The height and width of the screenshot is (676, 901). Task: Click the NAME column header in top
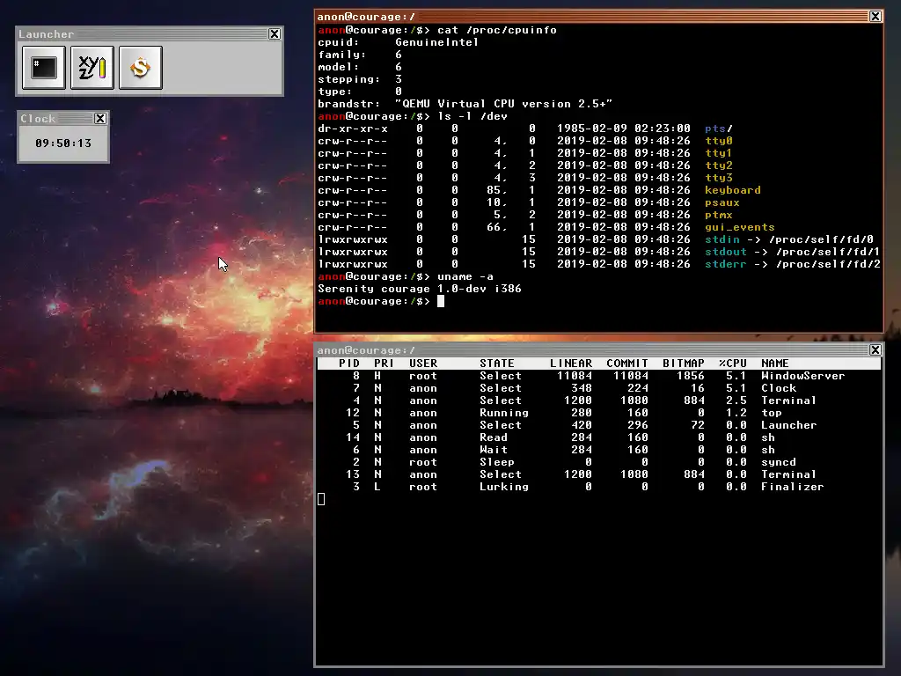click(774, 364)
